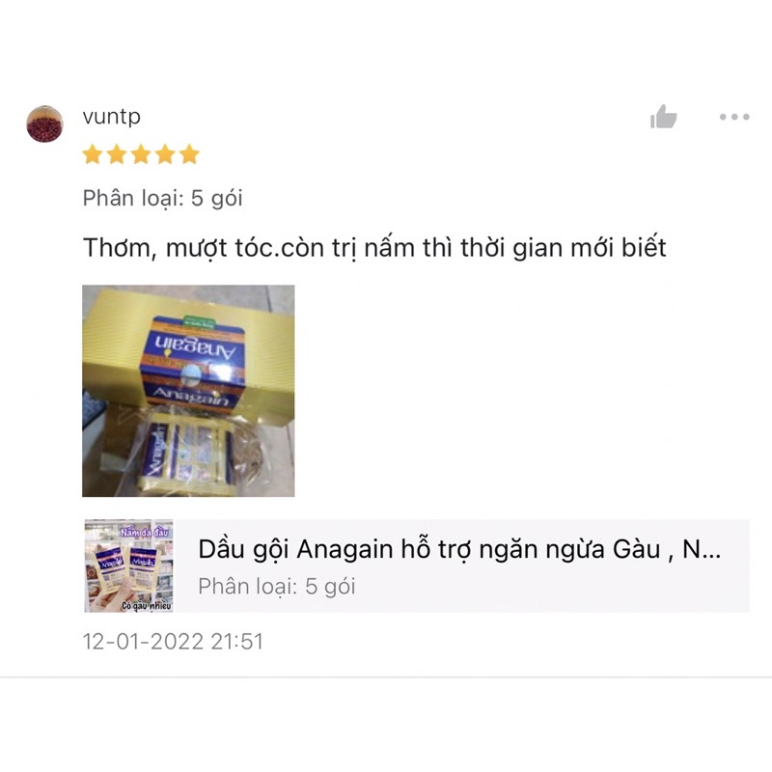The width and height of the screenshot is (772, 772).
Task: Click the fifth rating star
Action: coord(189,154)
